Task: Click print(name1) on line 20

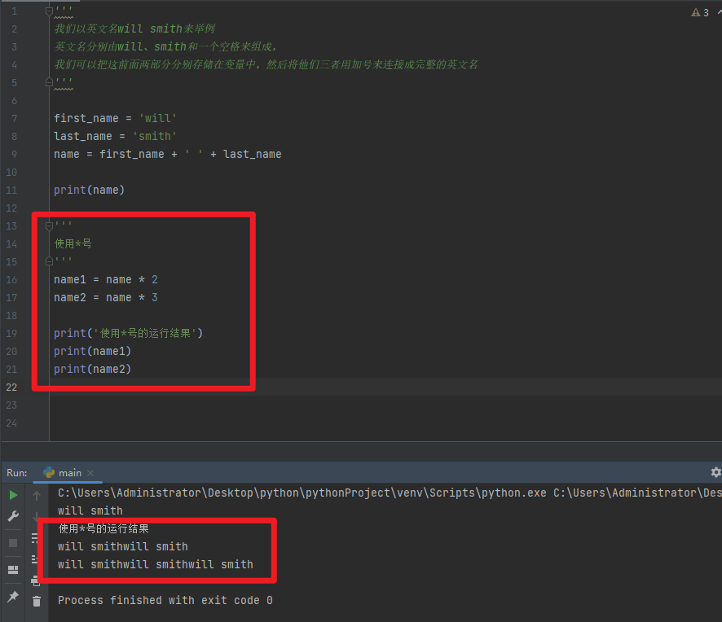Action: pos(93,352)
